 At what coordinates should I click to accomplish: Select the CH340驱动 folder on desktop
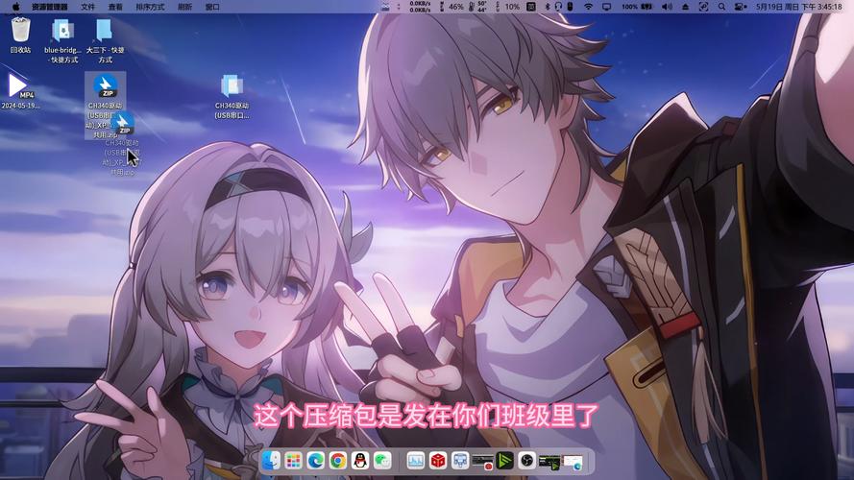[x=232, y=97]
